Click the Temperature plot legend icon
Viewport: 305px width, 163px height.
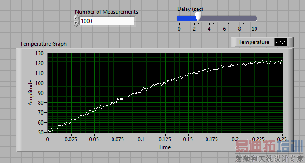coord(280,42)
